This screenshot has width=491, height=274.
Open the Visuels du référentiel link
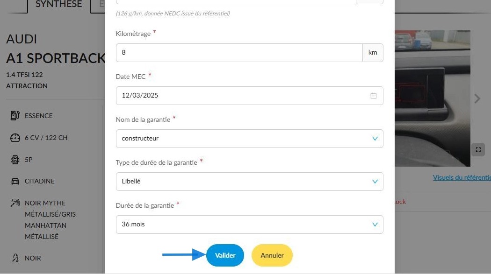(x=462, y=177)
